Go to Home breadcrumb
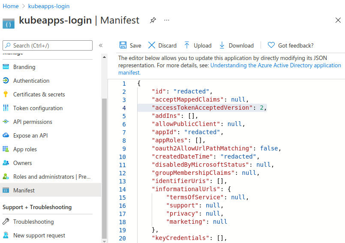Screen dimensions: 345x243 tap(11, 6)
